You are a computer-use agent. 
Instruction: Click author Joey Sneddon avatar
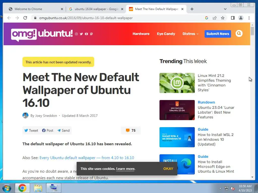[x=25, y=115]
